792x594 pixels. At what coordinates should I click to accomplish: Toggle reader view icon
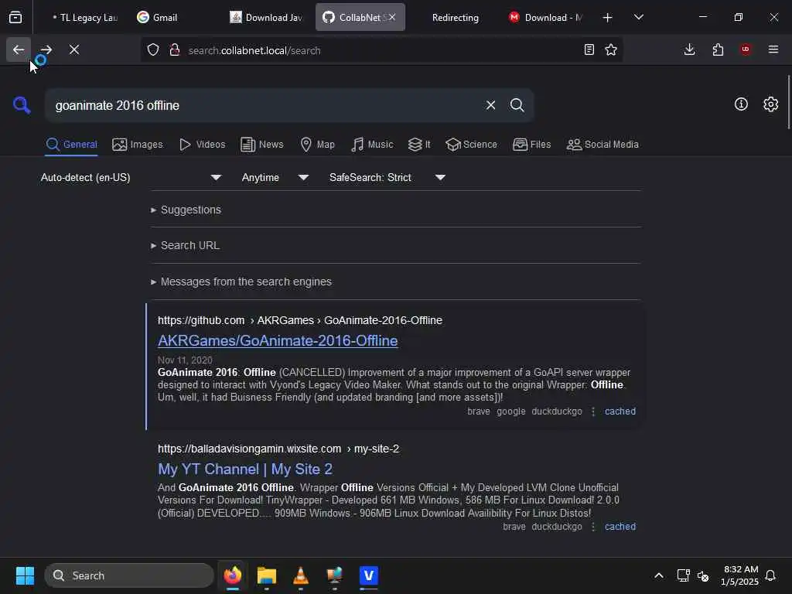coord(589,49)
